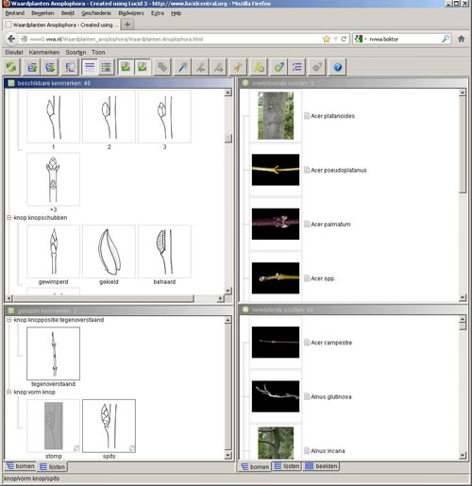Click the gray disabled sphere question icon
Screen dimensions: 472x486
point(317,67)
